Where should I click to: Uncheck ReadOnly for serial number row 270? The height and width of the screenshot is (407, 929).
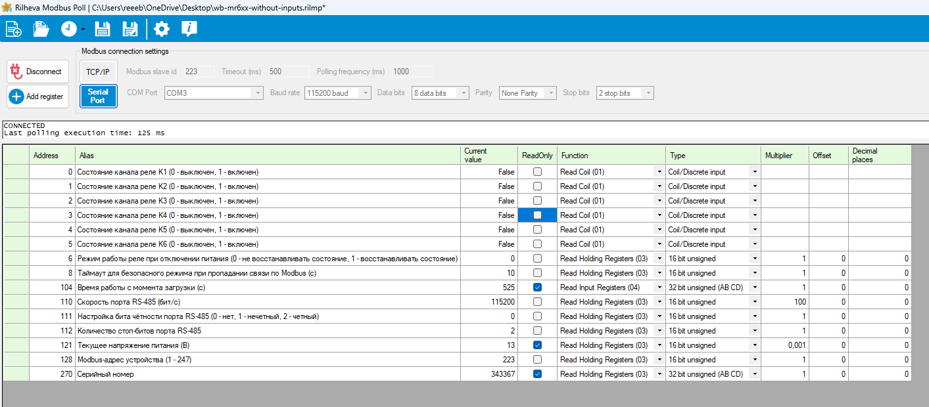[x=537, y=374]
